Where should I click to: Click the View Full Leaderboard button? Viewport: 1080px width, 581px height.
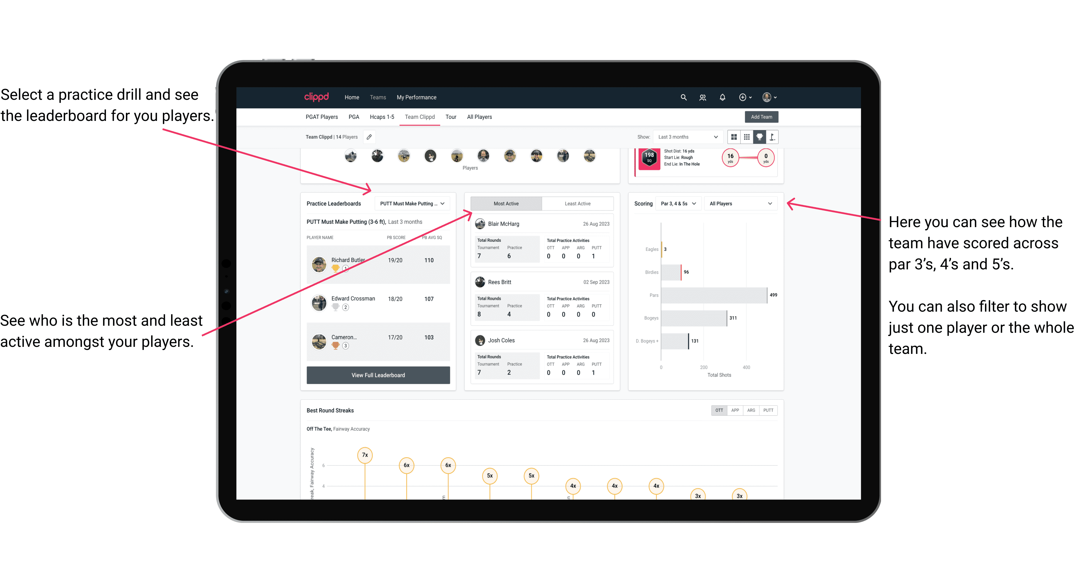(x=378, y=376)
